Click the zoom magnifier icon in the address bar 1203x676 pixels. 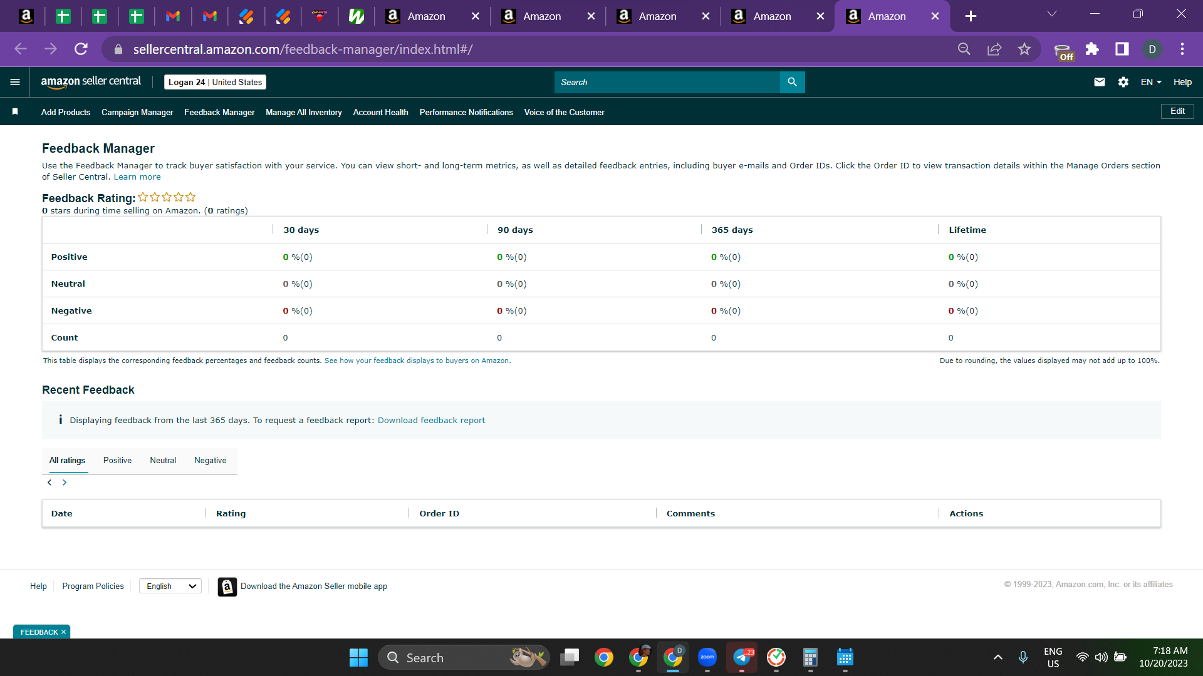tap(964, 49)
